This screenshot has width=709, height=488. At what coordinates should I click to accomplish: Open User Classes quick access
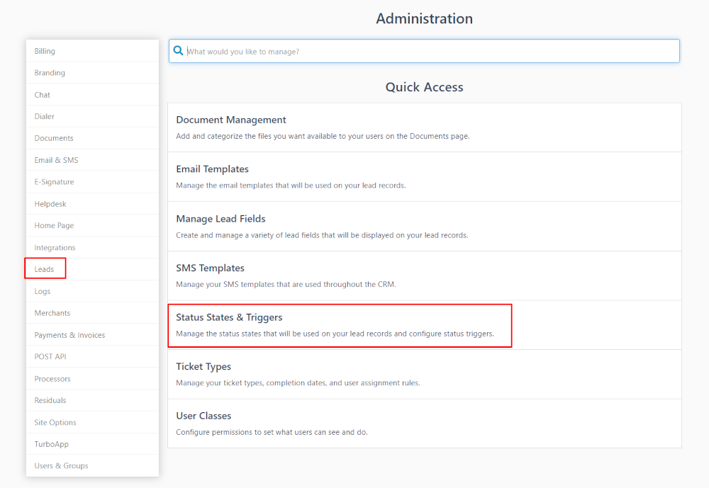click(x=424, y=424)
